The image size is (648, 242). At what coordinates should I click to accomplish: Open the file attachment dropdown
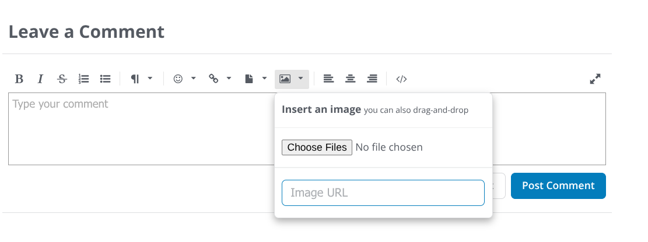point(255,79)
